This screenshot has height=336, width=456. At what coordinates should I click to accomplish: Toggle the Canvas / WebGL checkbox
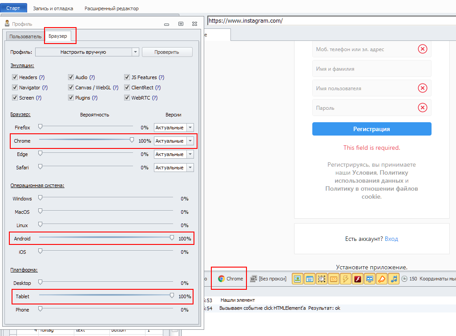[71, 87]
